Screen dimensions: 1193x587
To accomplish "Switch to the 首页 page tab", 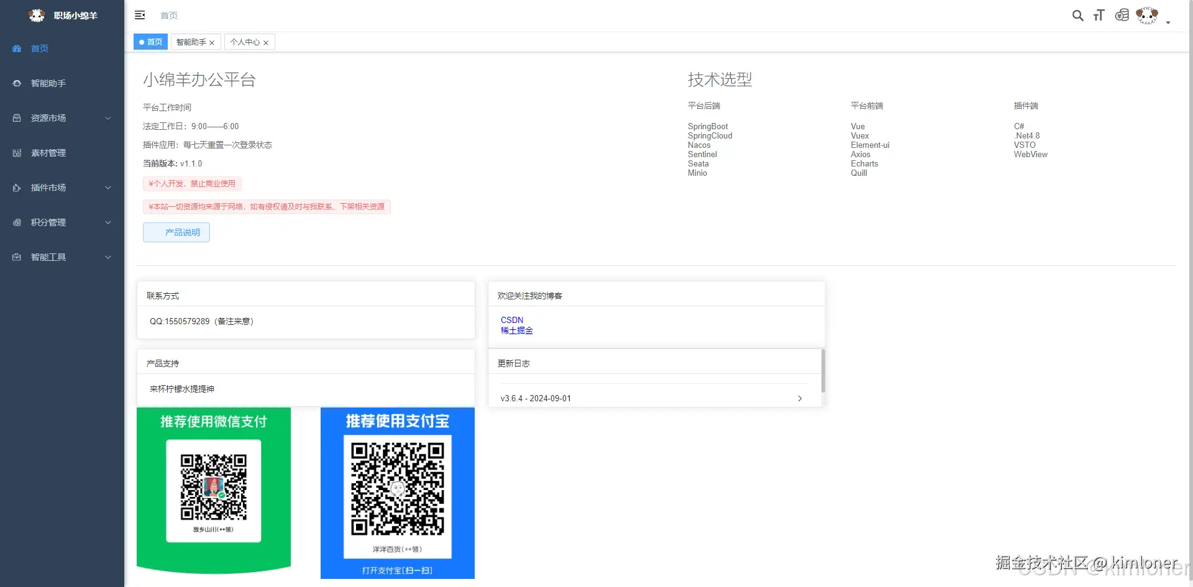I will (x=151, y=42).
